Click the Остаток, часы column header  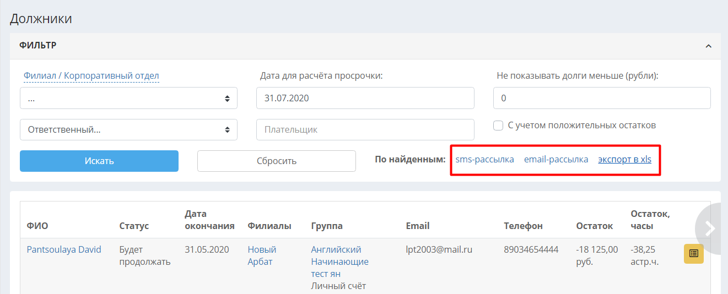(650, 220)
